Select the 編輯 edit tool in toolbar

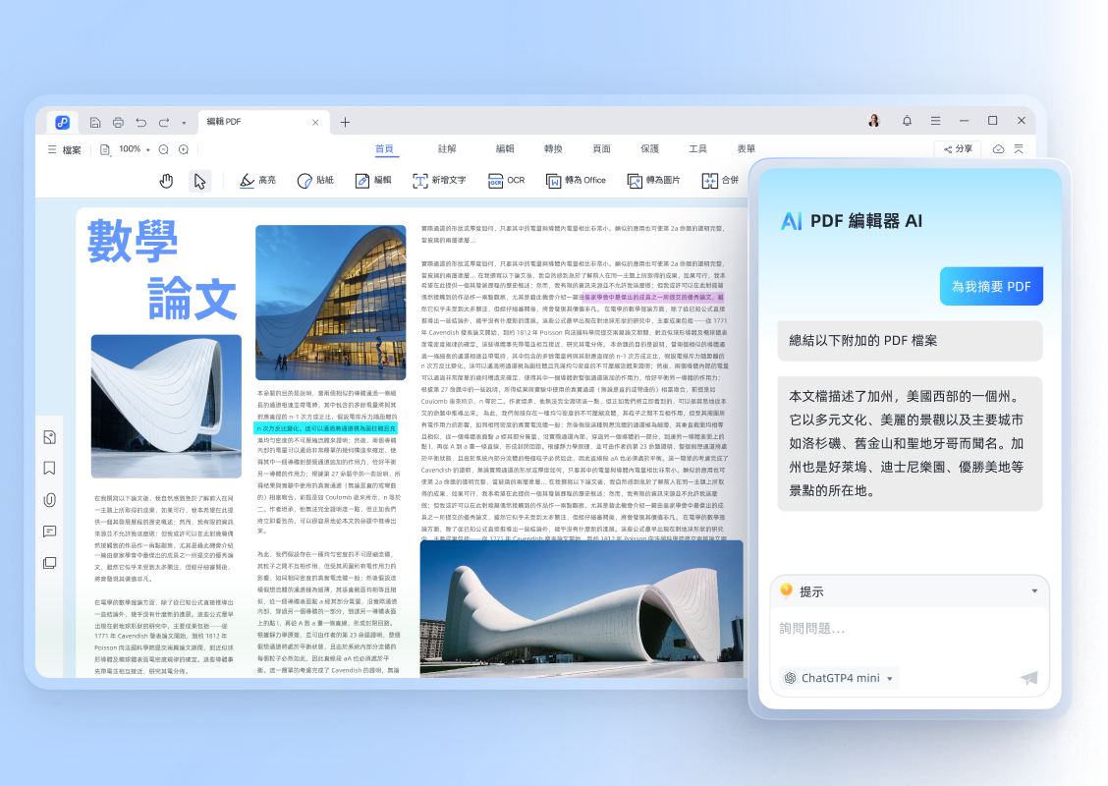click(x=373, y=181)
